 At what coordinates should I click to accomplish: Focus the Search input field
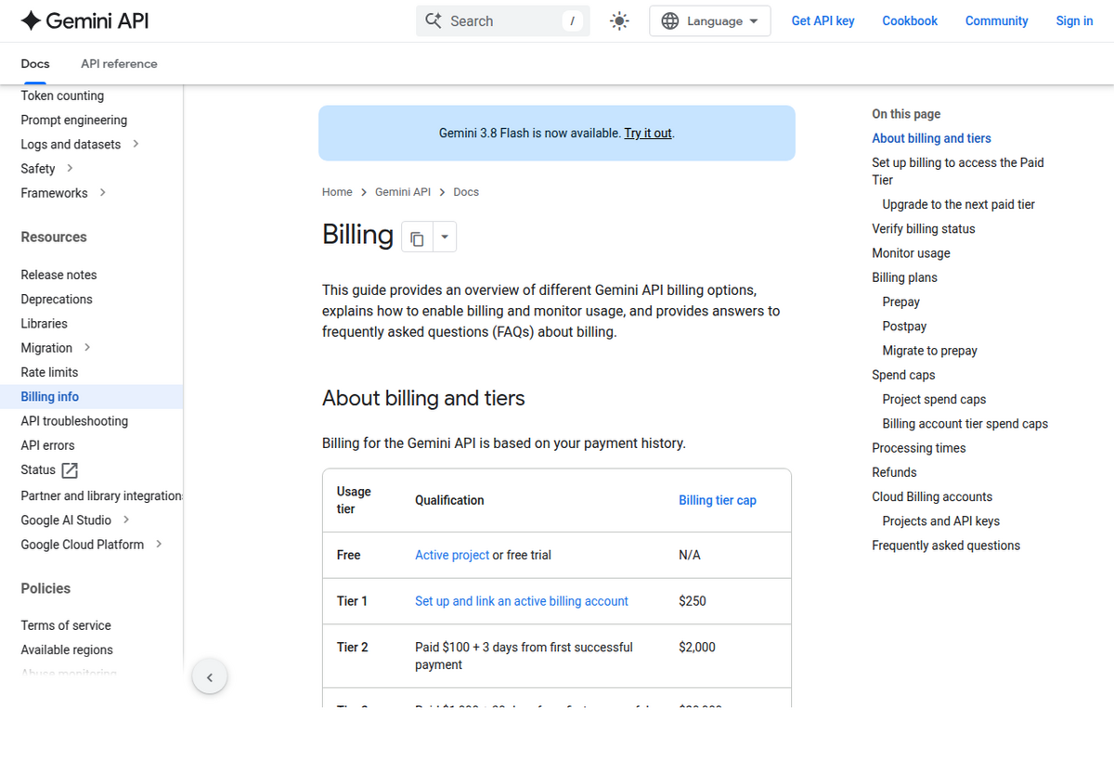pyautogui.click(x=502, y=20)
